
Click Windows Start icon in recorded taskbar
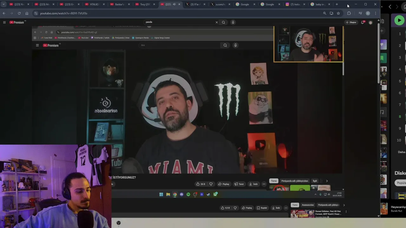[161, 194]
